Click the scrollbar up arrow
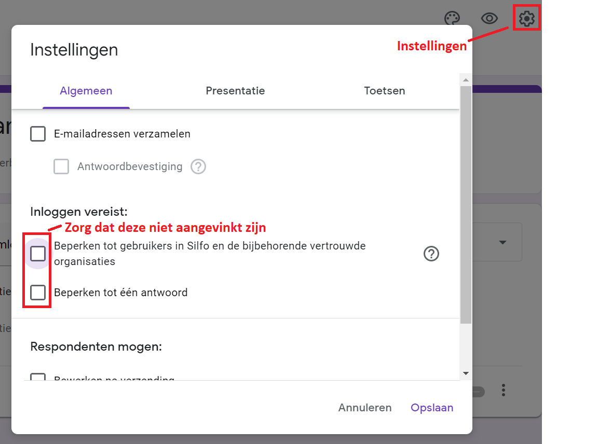Viewport: 598px width, 444px height. (466, 80)
